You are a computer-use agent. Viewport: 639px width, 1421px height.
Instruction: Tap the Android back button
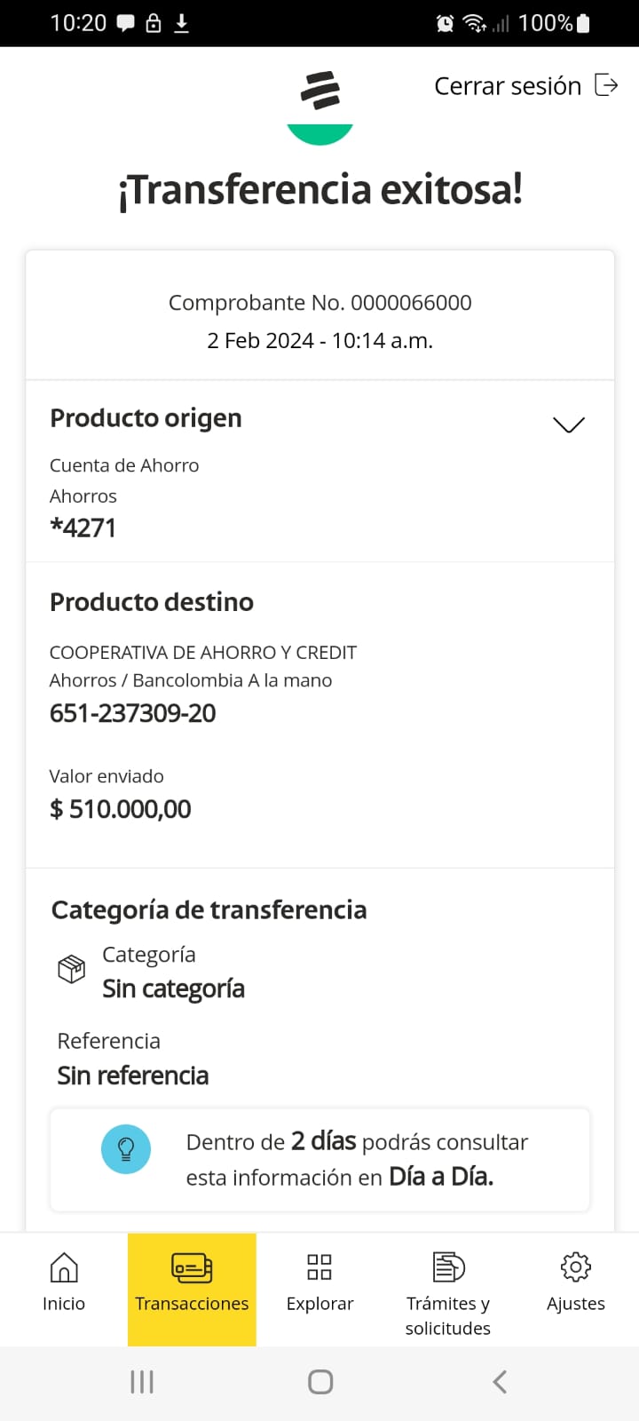[500, 1382]
